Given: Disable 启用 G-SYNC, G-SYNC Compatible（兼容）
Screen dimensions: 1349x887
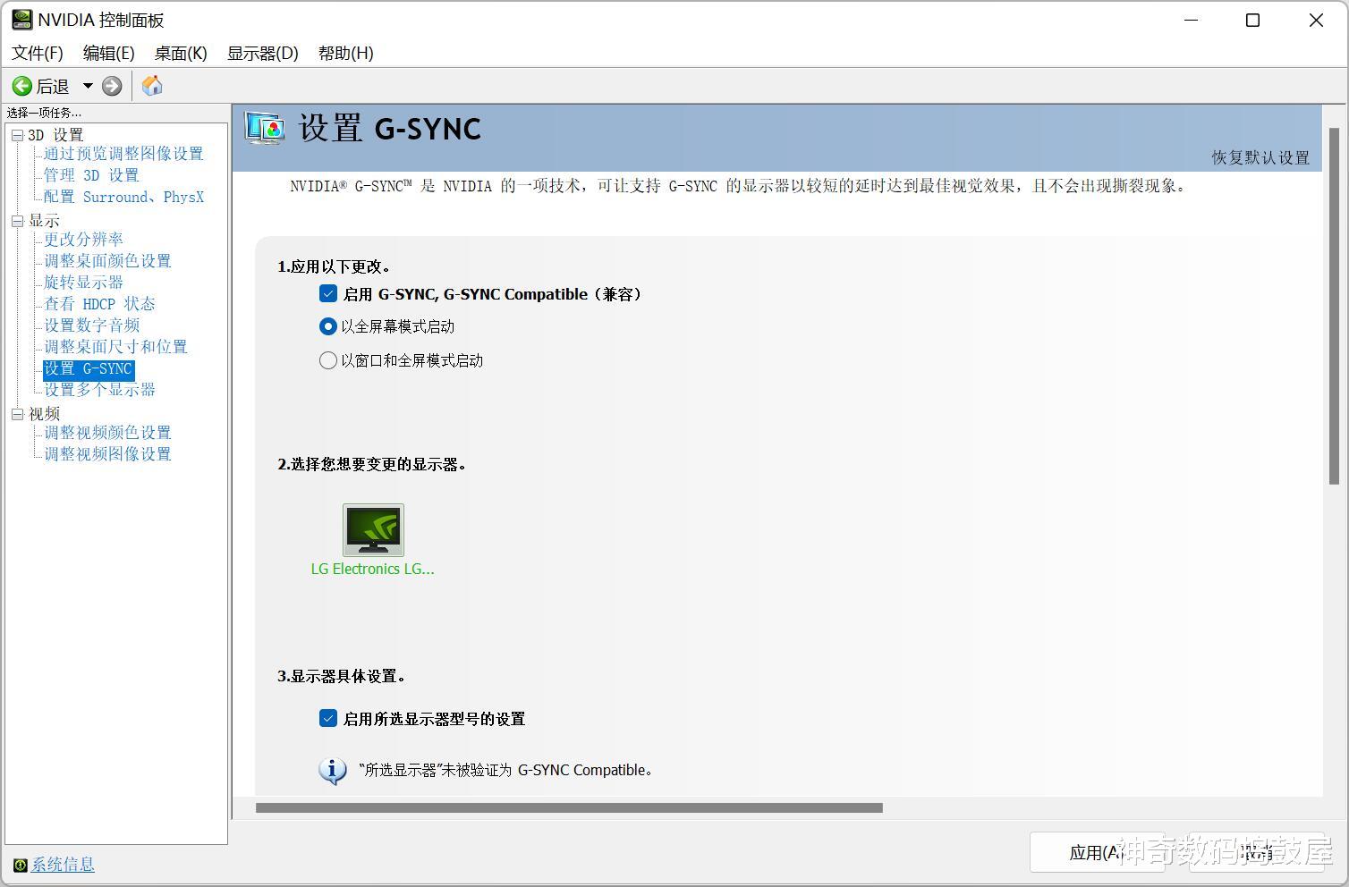Looking at the screenshot, I should pos(327,293).
